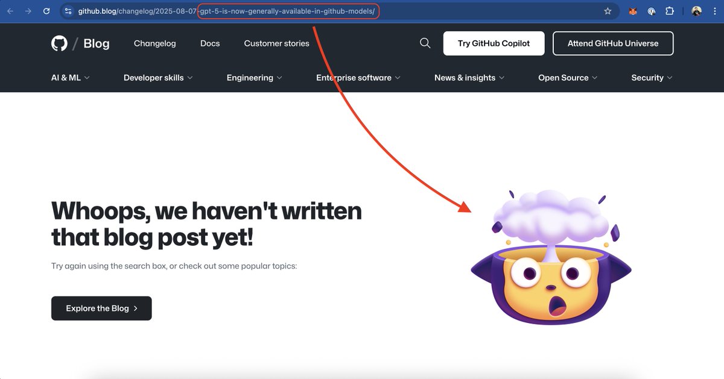Open Customer stories
The width and height of the screenshot is (724, 379).
tap(276, 43)
